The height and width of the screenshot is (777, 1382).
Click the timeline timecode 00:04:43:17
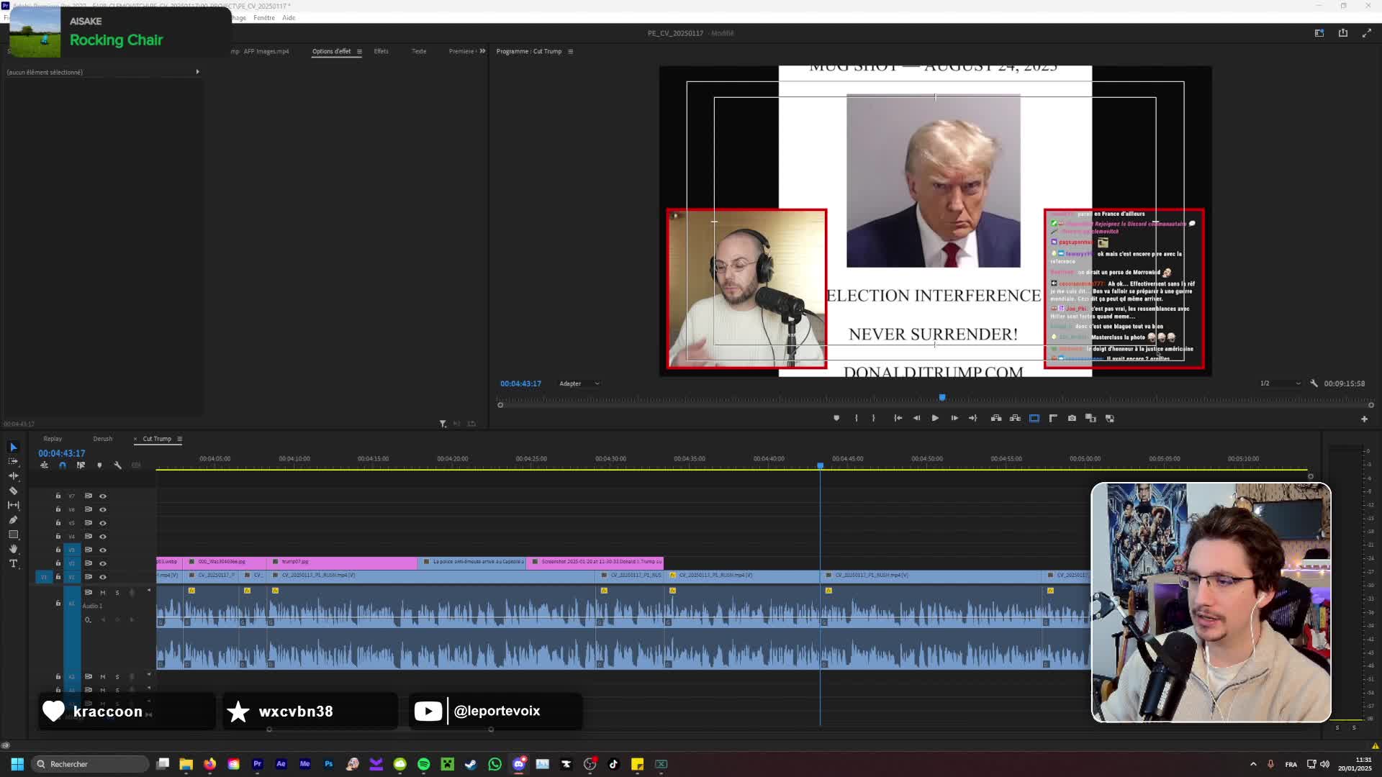point(62,453)
